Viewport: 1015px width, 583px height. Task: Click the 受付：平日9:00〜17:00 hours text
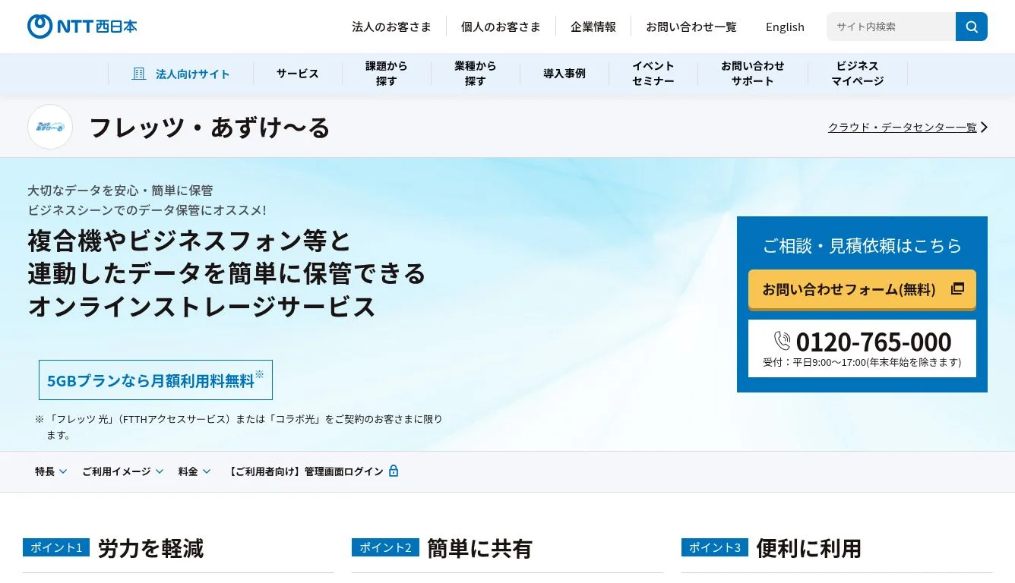pyautogui.click(x=862, y=363)
